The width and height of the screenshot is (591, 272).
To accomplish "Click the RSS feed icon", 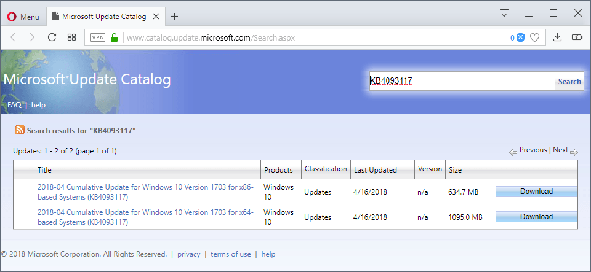I will click(19, 130).
